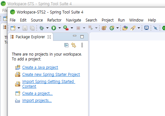The height and width of the screenshot is (116, 165).
Task: Open the Window menu
Action: [x=136, y=20]
